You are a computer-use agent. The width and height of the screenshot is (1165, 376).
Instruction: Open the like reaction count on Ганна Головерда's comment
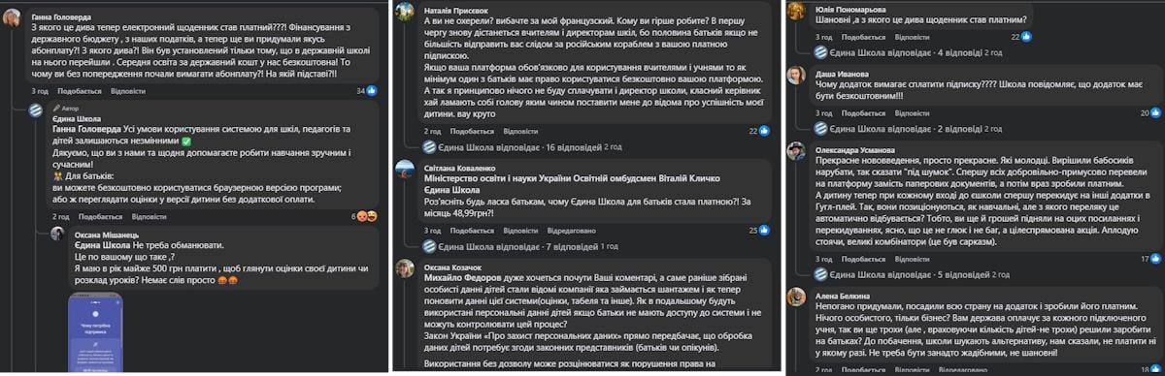click(x=365, y=90)
